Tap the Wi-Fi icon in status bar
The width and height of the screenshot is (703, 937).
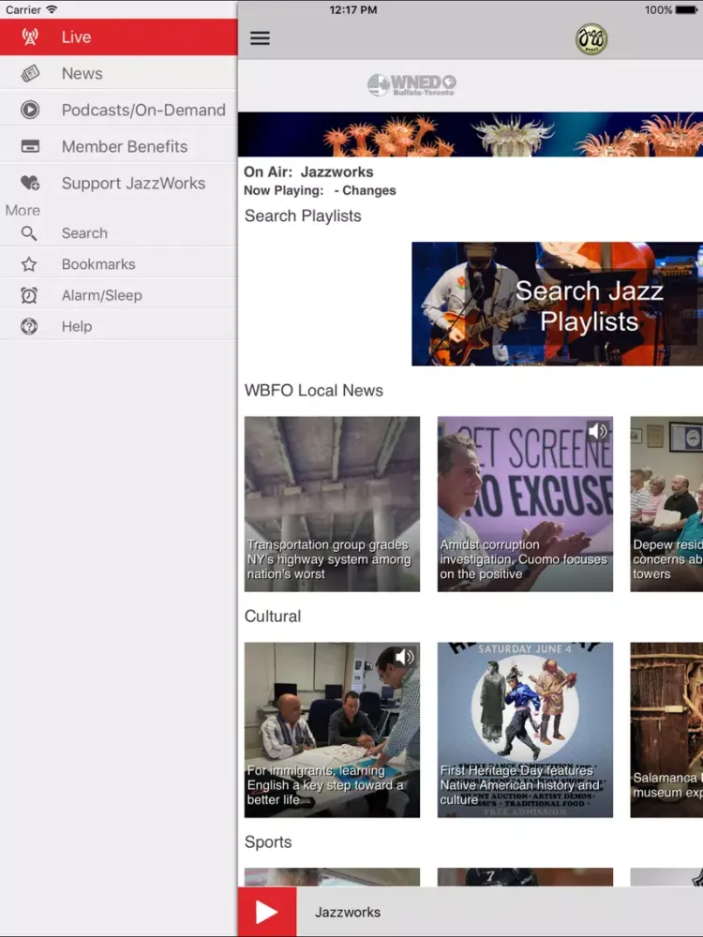pos(52,9)
